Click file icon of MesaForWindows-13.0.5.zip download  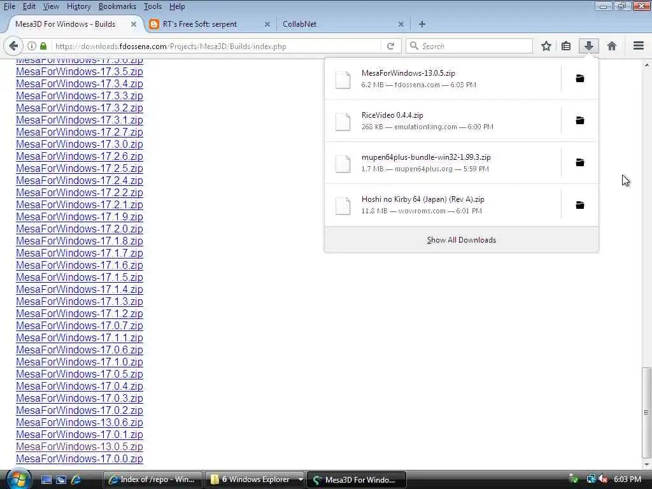(343, 79)
